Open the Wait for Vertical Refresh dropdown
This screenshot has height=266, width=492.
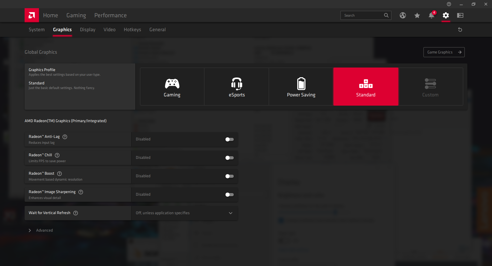184,213
